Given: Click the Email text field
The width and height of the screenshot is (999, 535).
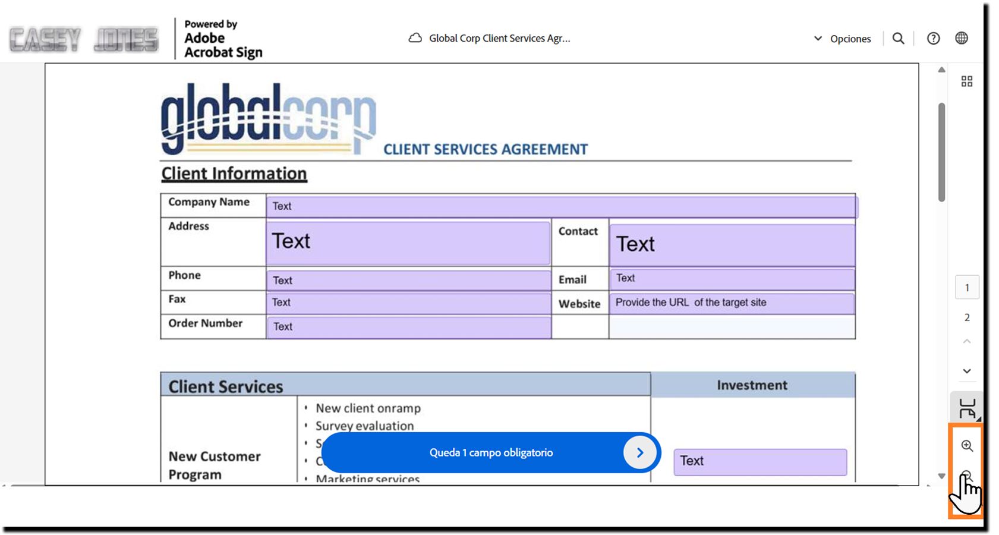Looking at the screenshot, I should [x=732, y=278].
